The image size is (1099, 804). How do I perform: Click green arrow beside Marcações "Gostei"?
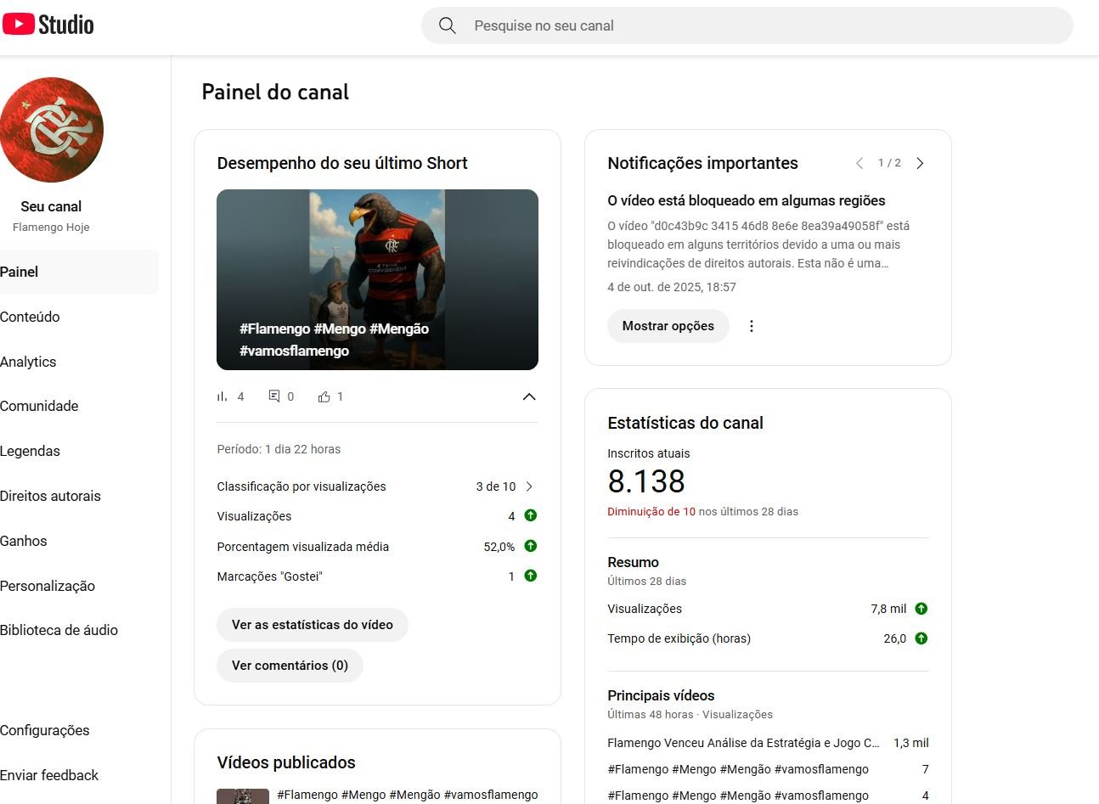pyautogui.click(x=531, y=576)
